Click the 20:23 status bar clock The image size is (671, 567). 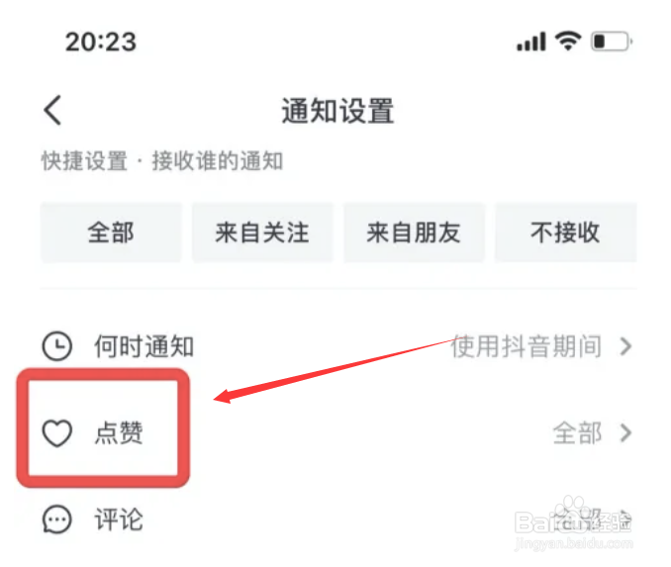tap(101, 42)
